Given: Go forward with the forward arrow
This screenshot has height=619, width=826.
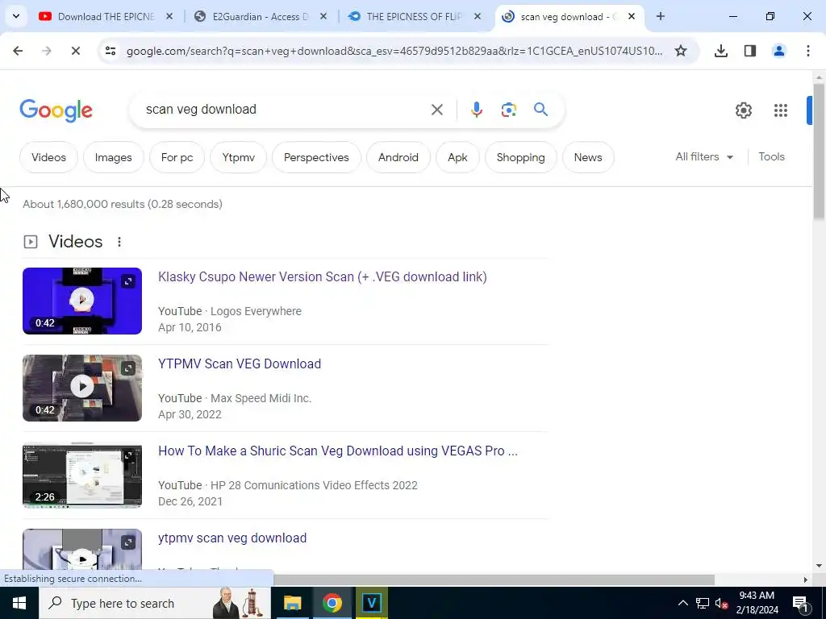Looking at the screenshot, I should (46, 51).
